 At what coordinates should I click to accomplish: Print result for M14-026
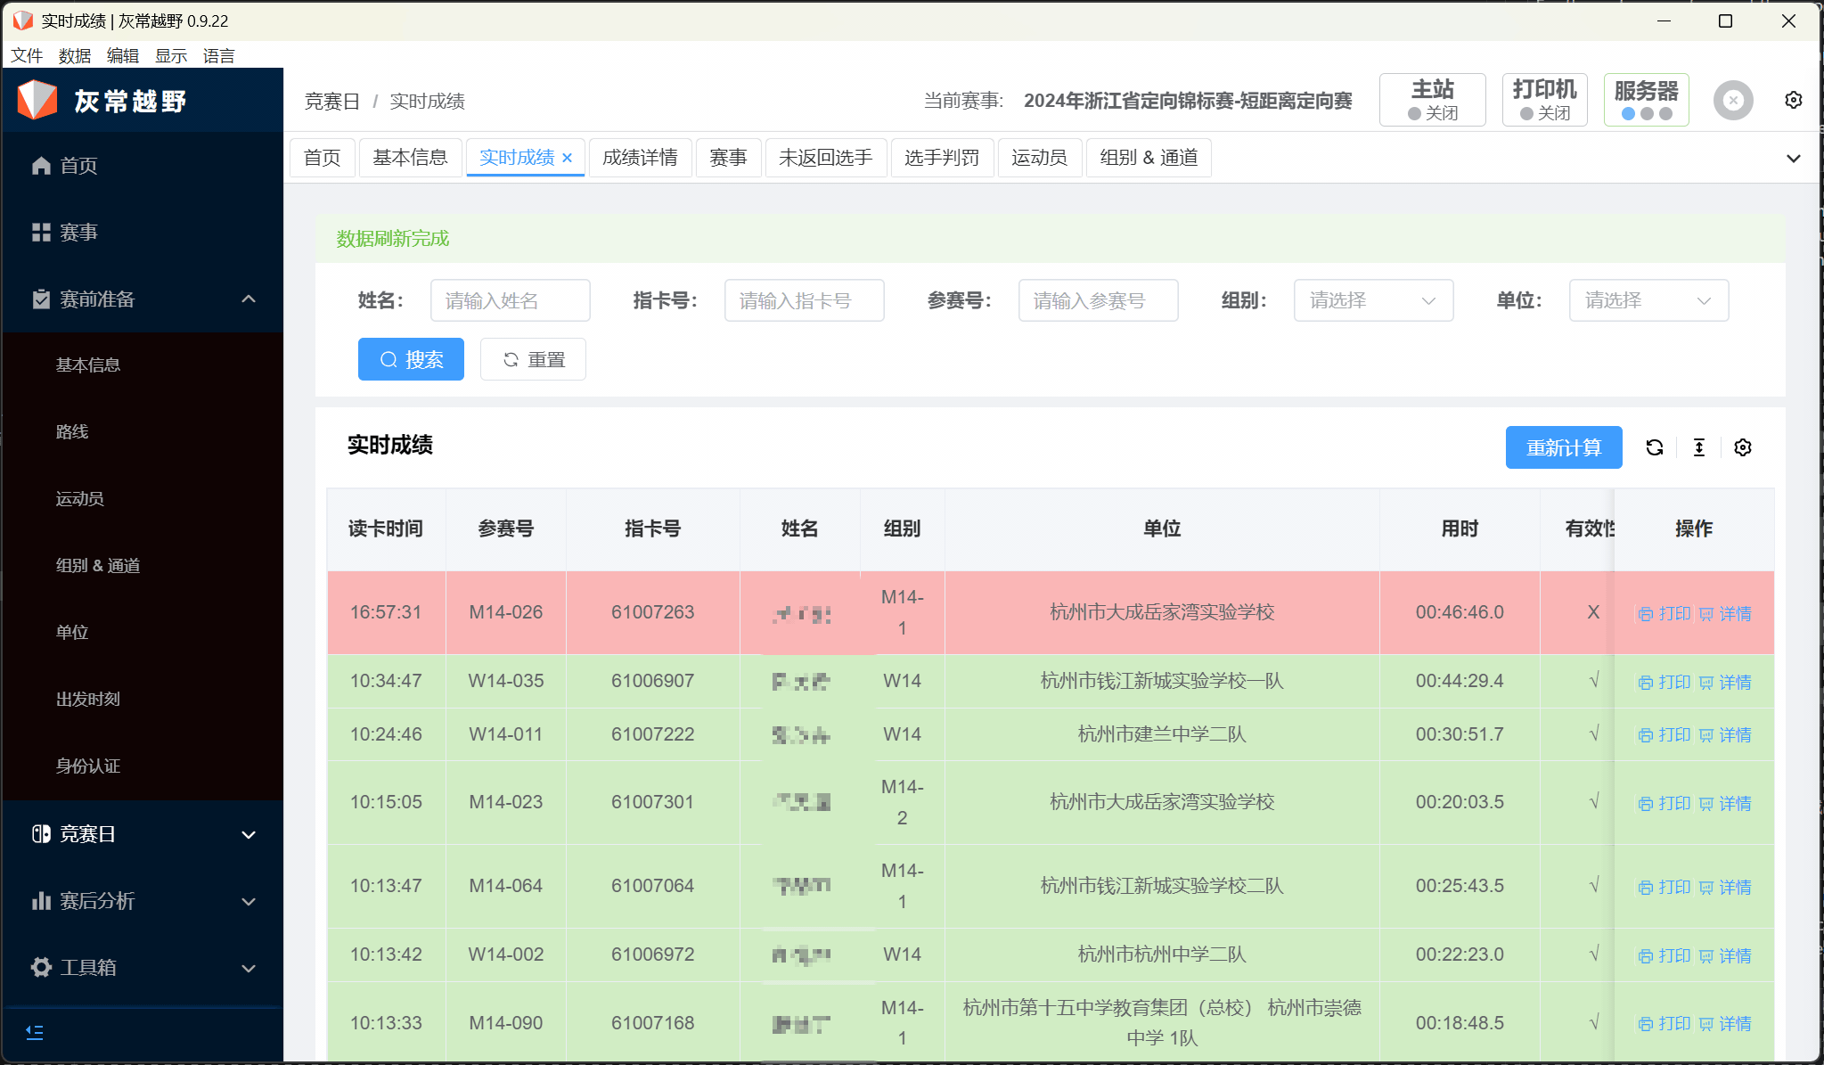pos(1664,613)
